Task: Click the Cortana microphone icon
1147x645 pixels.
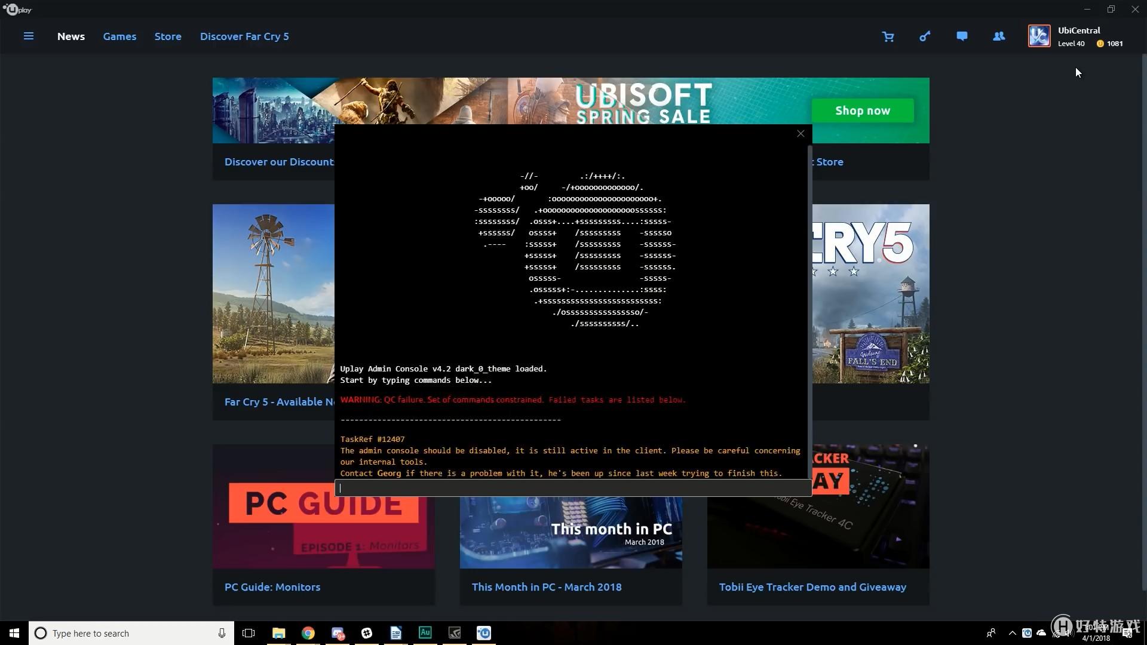Action: (222, 633)
